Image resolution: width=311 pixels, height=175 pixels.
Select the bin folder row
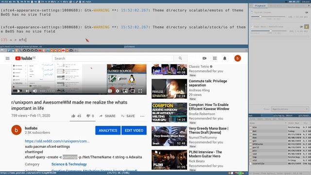point(280,127)
